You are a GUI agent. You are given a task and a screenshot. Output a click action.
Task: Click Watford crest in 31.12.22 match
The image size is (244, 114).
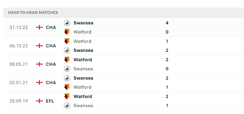[67, 32]
